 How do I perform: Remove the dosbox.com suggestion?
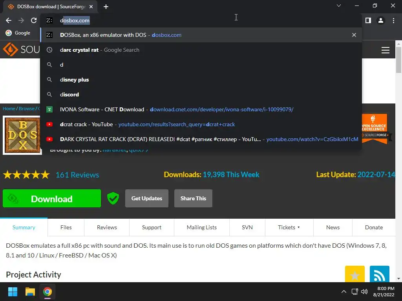[x=354, y=35]
